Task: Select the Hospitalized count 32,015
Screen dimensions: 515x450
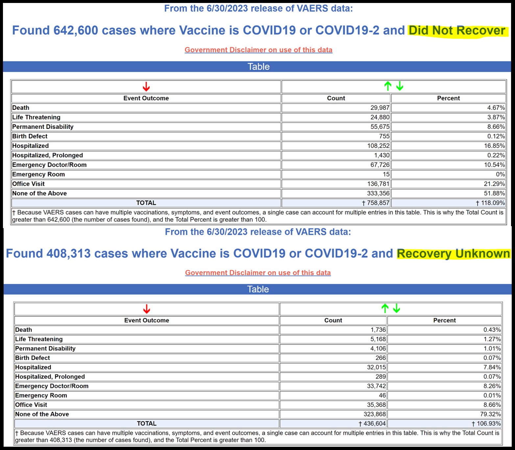Action: [377, 367]
